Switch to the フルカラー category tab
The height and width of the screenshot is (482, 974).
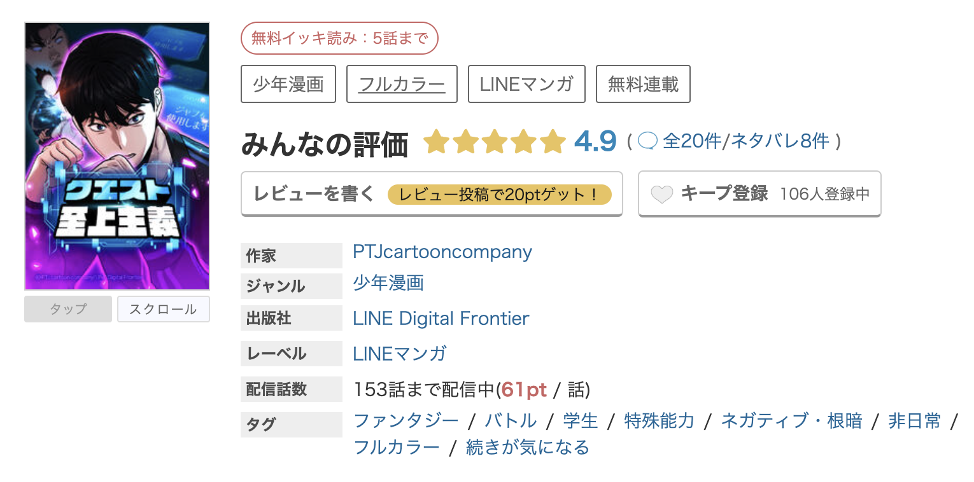click(401, 83)
